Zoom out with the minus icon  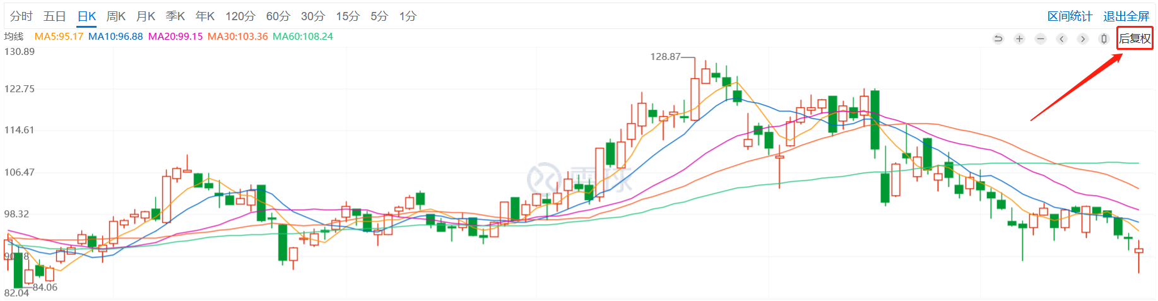1041,39
